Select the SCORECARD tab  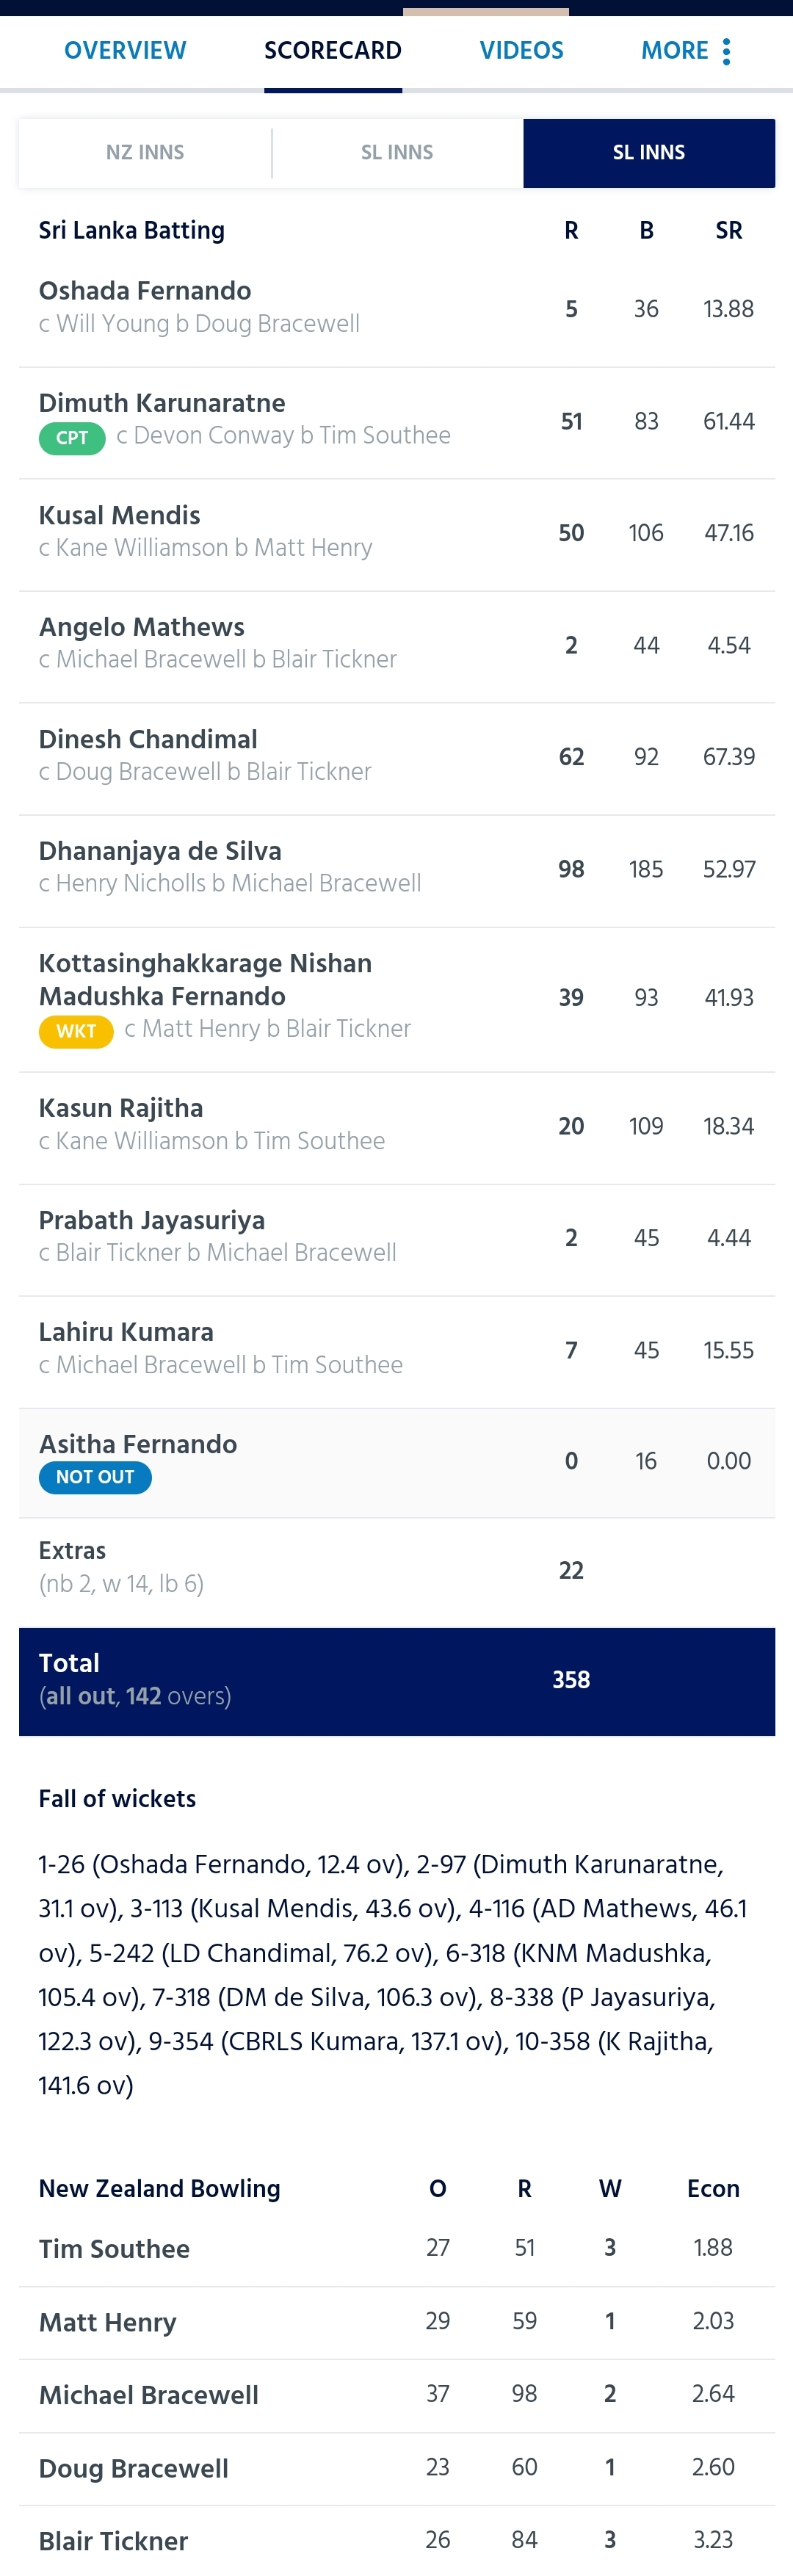[333, 51]
